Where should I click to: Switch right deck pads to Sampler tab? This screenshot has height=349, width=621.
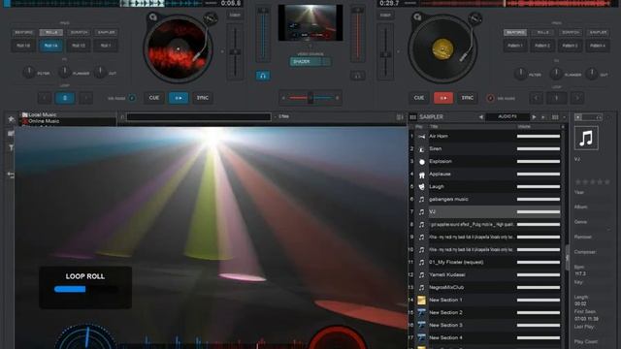pyautogui.click(x=598, y=32)
